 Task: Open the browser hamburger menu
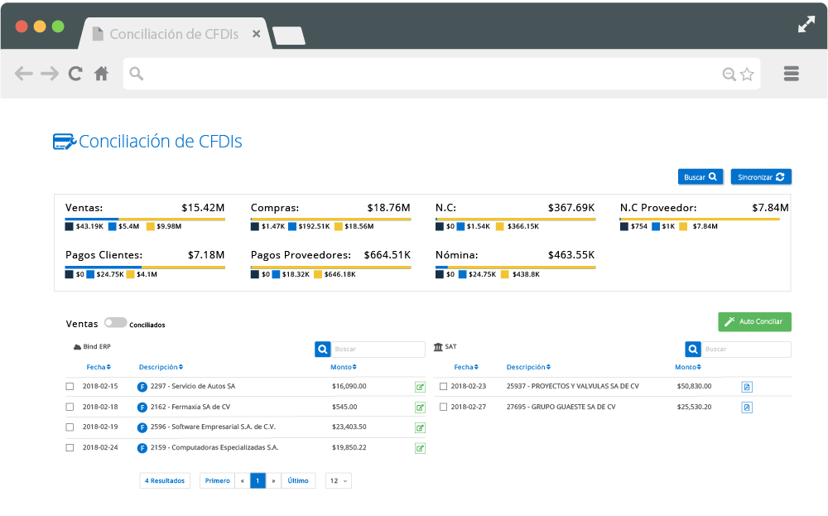coord(791,73)
